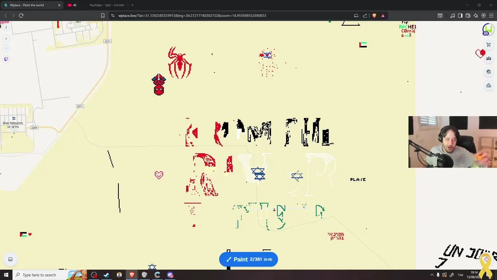Click the 2209 road marker
The image size is (497, 280).
(34, 128)
